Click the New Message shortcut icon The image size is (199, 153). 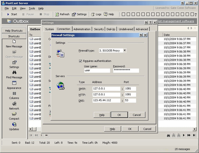click(14, 42)
